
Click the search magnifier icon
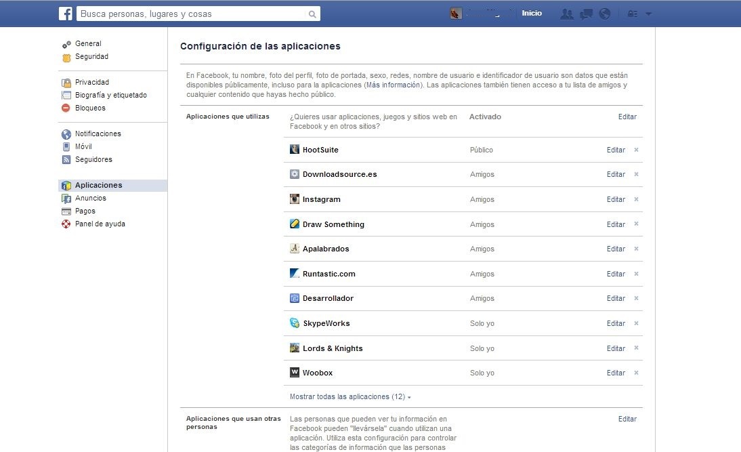coord(312,14)
